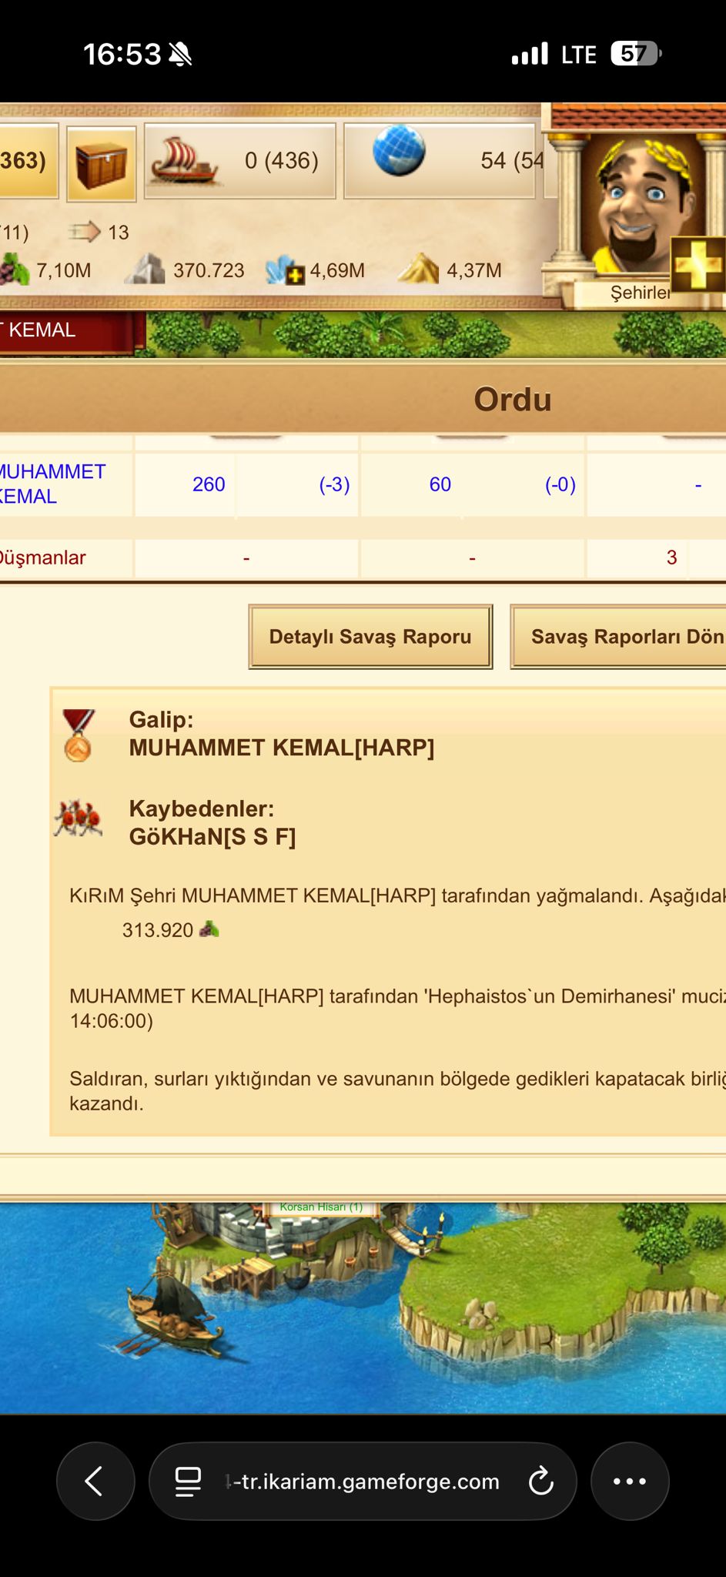Tap the browser reload icon
This screenshot has height=1577, width=726.
click(541, 1481)
